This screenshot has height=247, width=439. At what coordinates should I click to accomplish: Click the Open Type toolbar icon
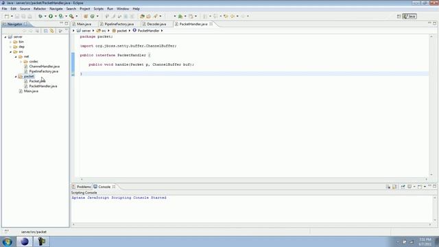pyautogui.click(x=142, y=16)
